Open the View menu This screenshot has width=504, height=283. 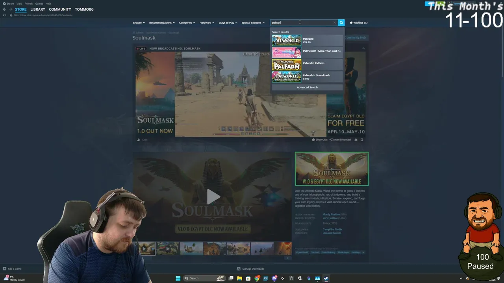[x=19, y=4]
